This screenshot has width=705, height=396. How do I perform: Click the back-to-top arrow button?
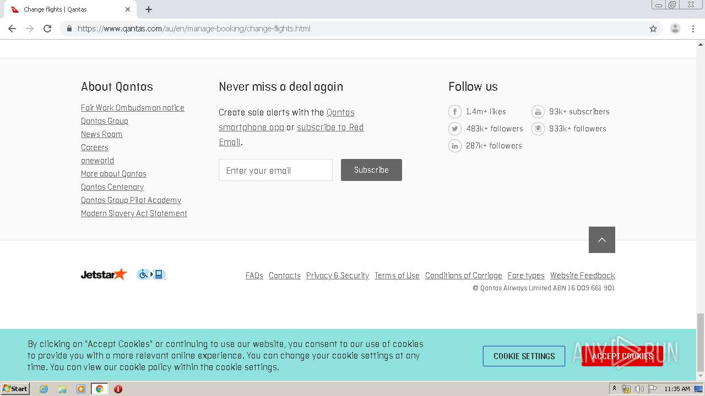tap(602, 240)
